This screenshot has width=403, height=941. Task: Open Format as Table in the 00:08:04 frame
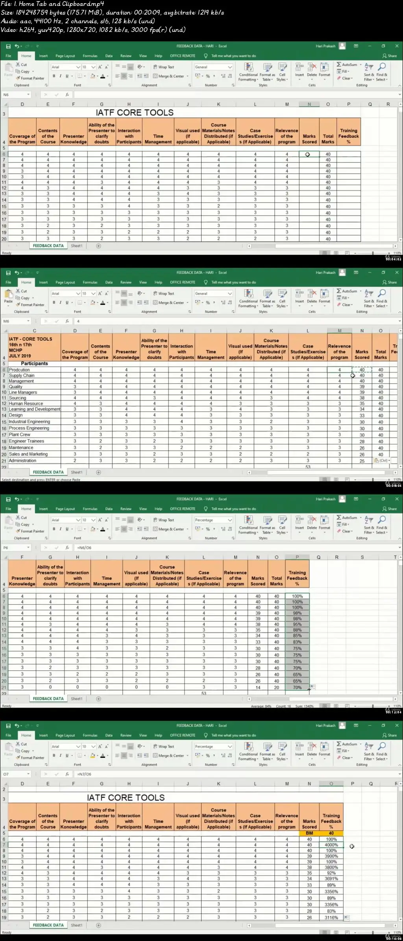267,299
